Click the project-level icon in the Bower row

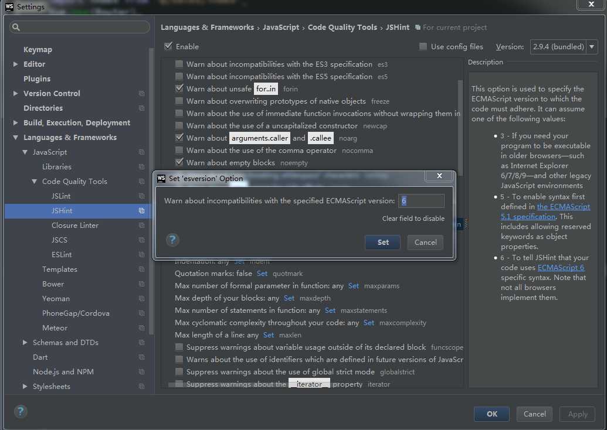142,284
